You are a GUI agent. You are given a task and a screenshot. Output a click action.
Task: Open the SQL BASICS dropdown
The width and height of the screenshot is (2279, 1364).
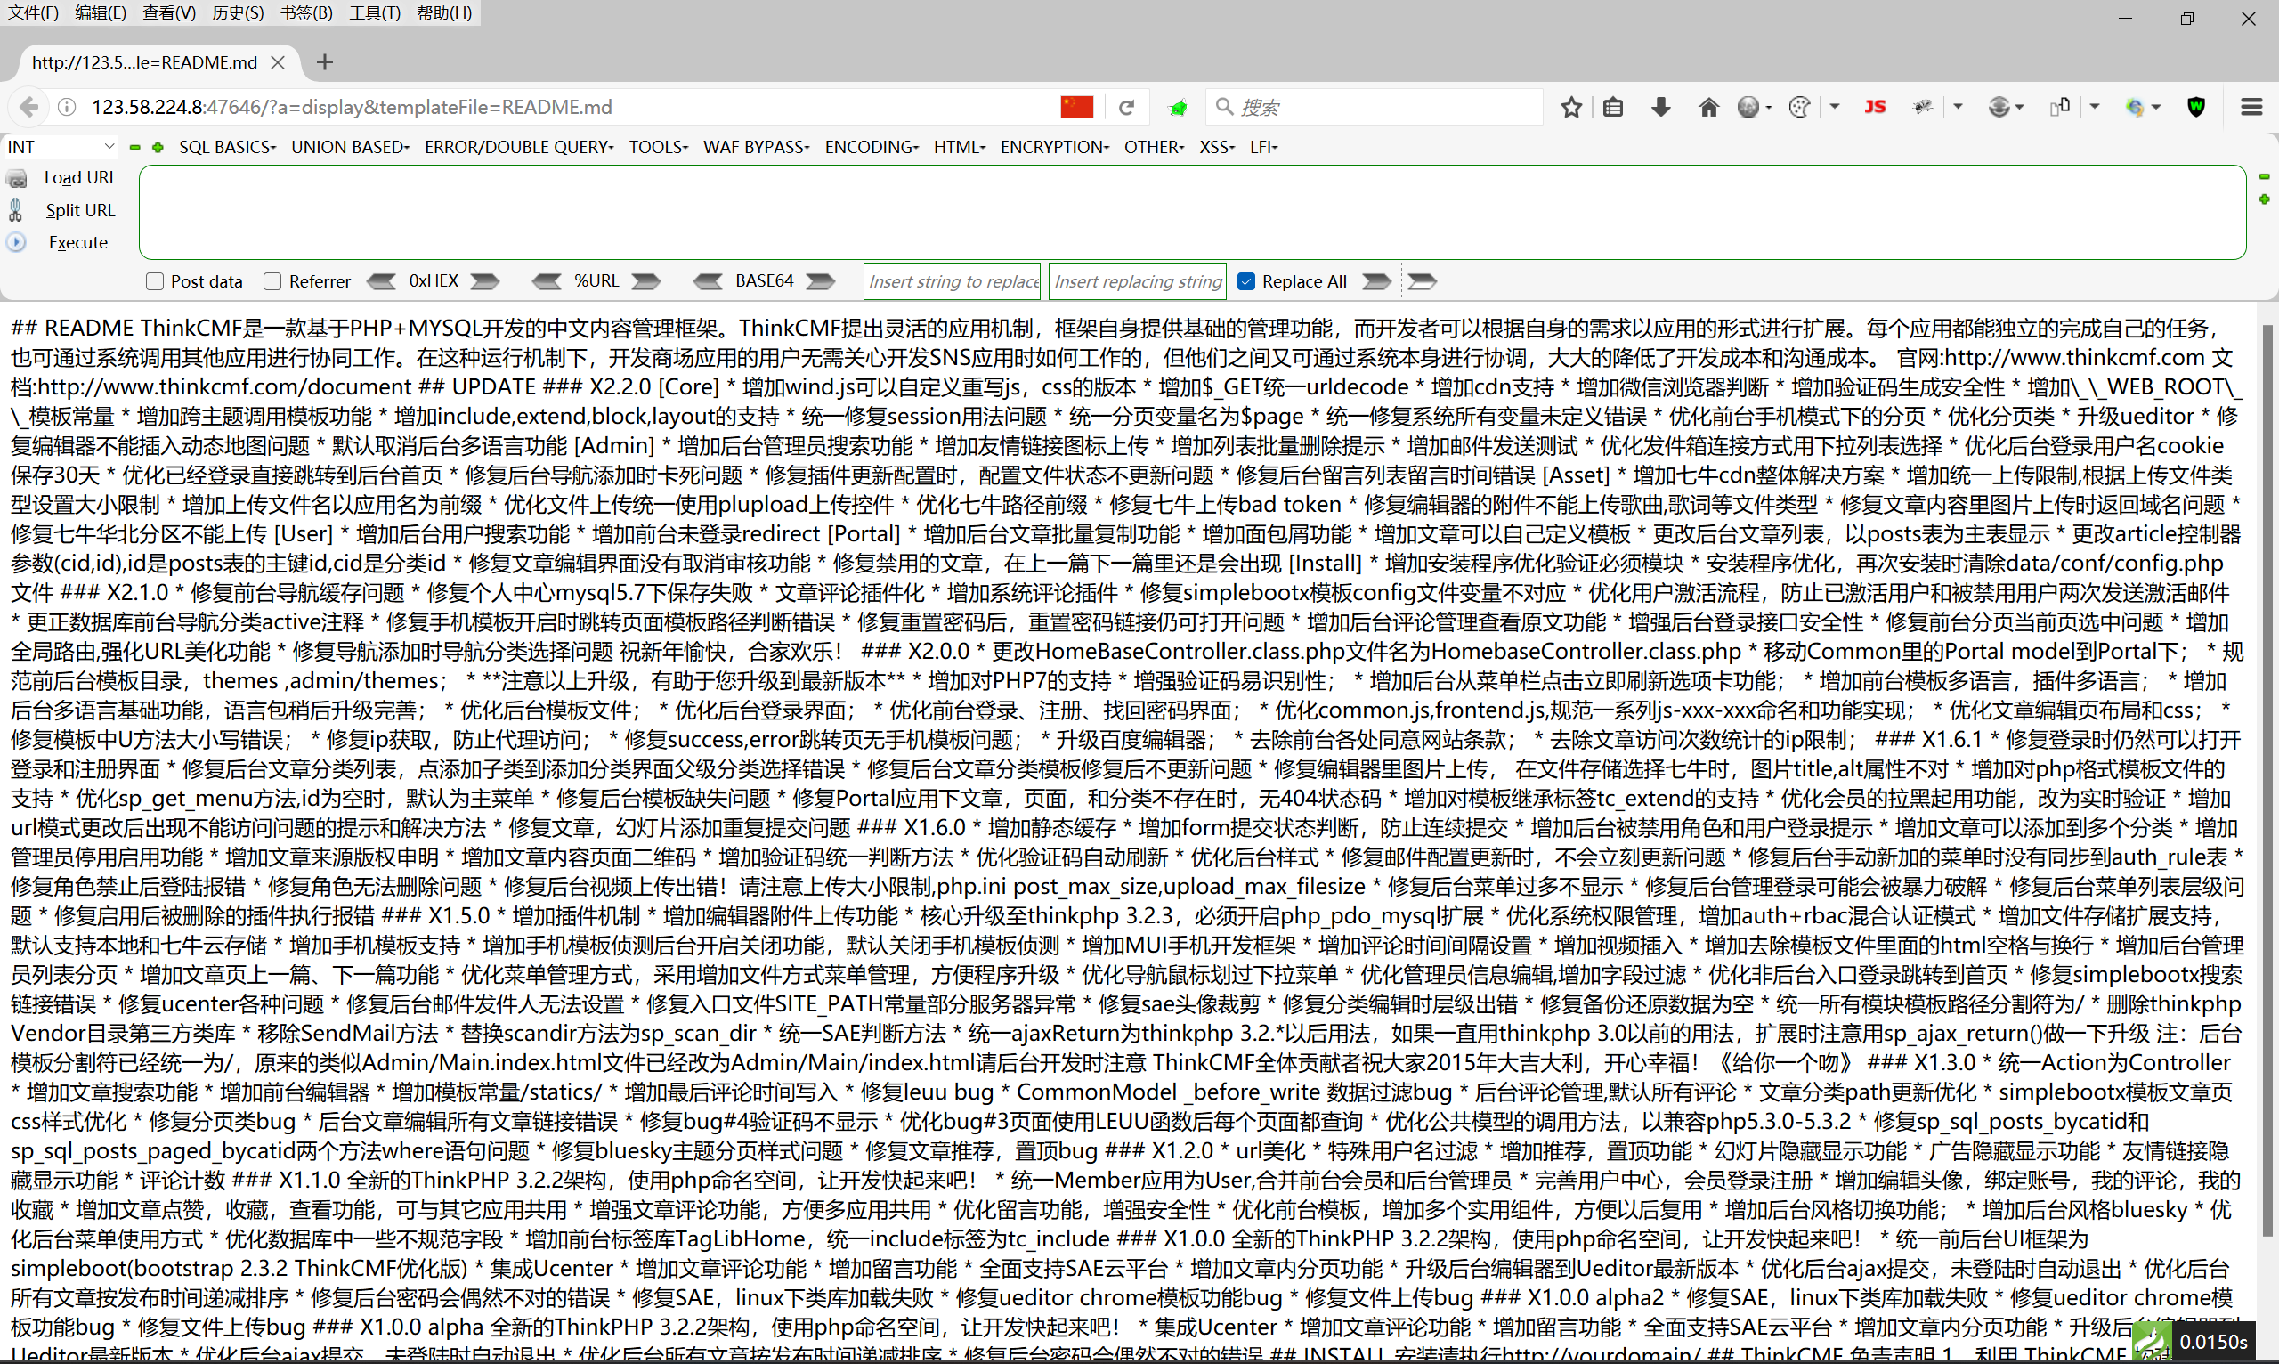[226, 147]
